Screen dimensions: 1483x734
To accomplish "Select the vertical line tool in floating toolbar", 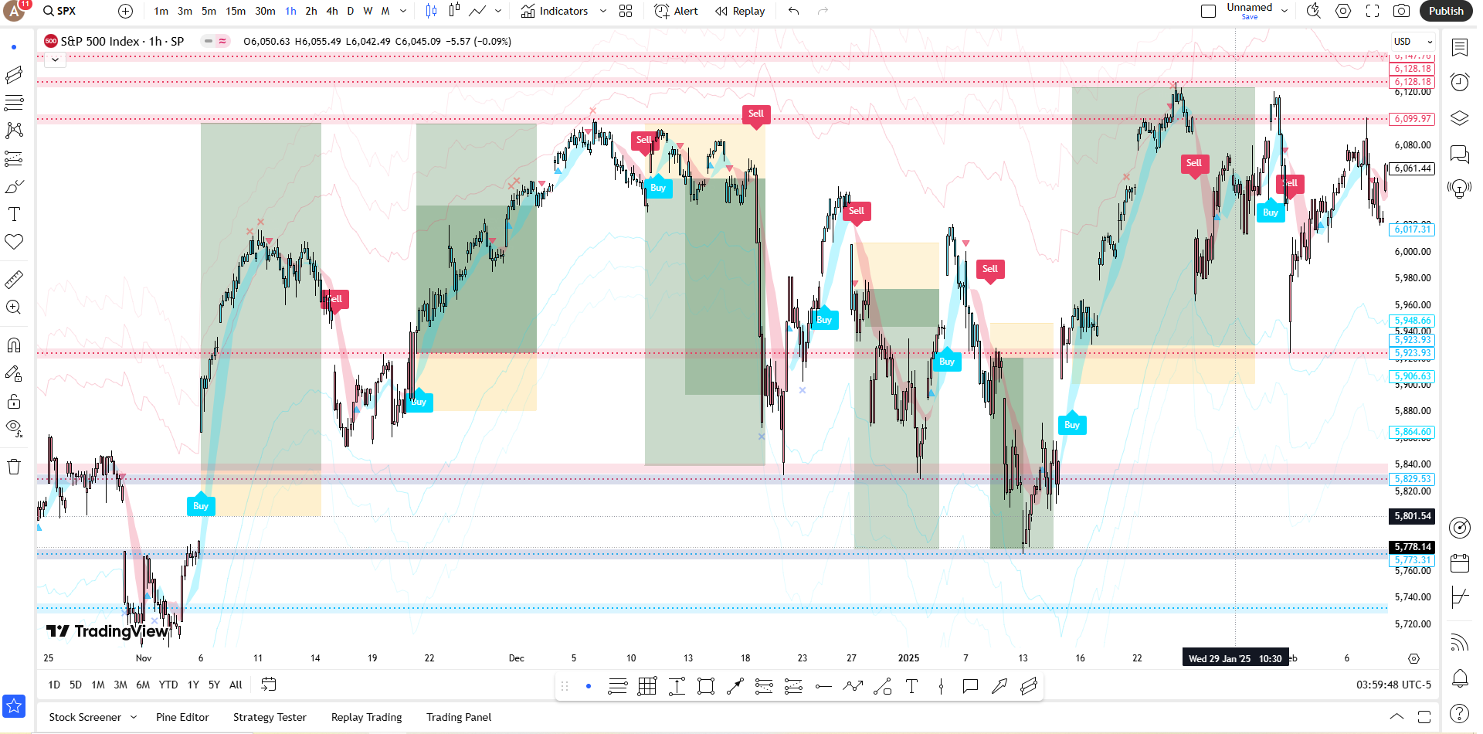I will [x=941, y=686].
